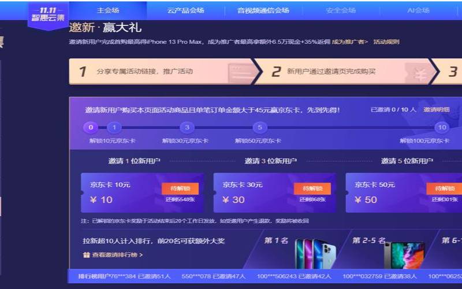The width and height of the screenshot is (462, 289).
Task: Select progress node 0
Action: [91, 127]
